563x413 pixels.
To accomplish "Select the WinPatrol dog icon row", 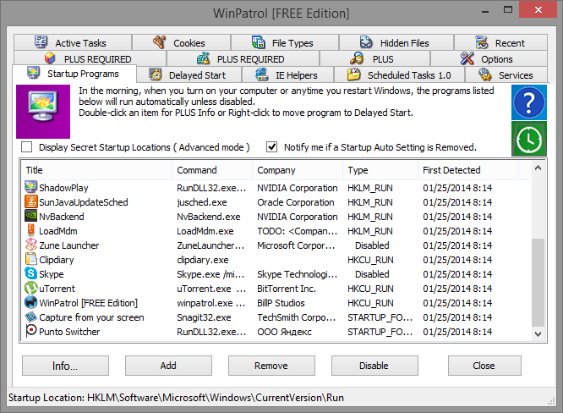I will click(31, 302).
